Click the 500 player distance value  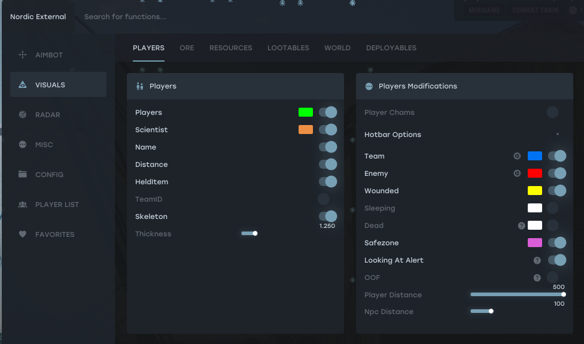(559, 287)
